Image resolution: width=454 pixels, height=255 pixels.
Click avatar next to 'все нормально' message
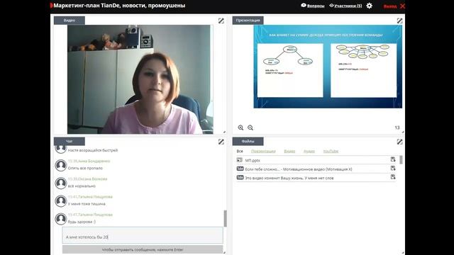61,183
